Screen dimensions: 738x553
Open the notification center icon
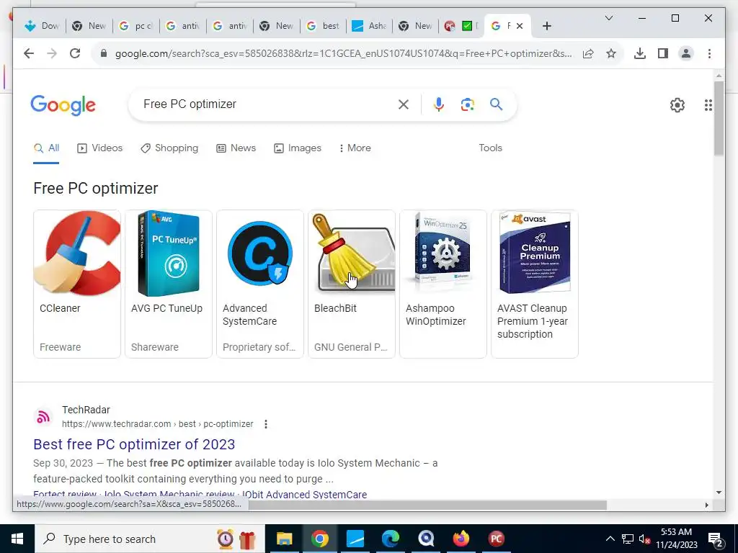click(716, 539)
